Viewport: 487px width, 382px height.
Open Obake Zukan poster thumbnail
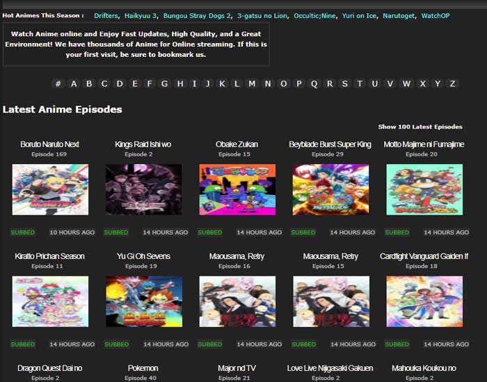pos(237,190)
